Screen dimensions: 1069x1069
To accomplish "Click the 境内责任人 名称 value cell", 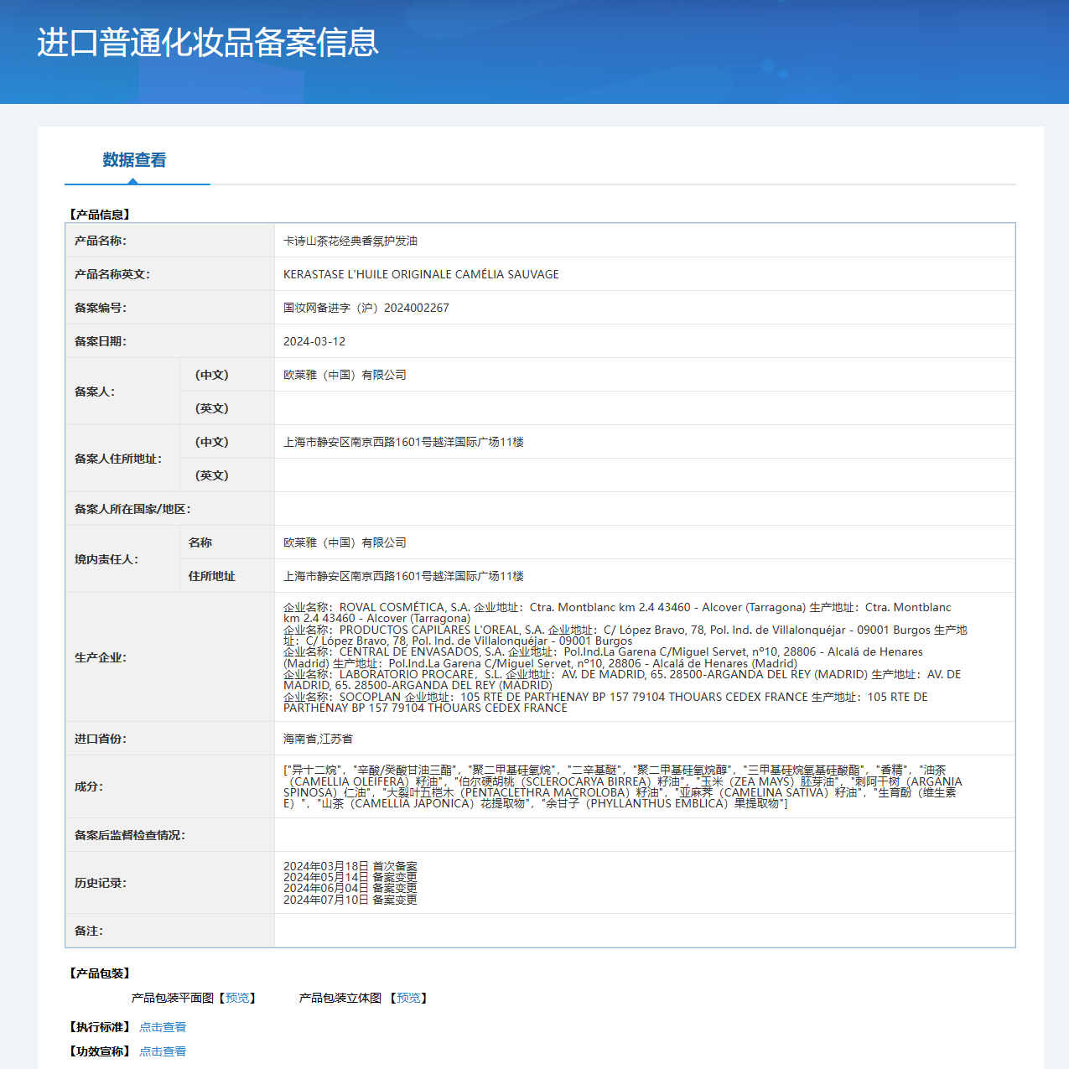I will [345, 542].
